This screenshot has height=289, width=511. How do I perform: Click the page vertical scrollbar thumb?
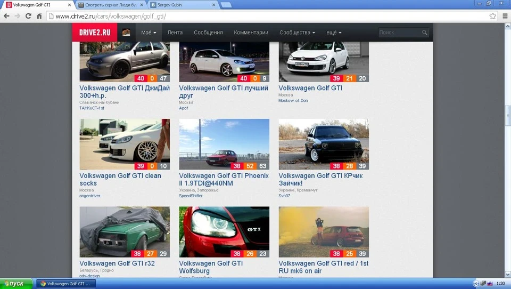(507, 116)
